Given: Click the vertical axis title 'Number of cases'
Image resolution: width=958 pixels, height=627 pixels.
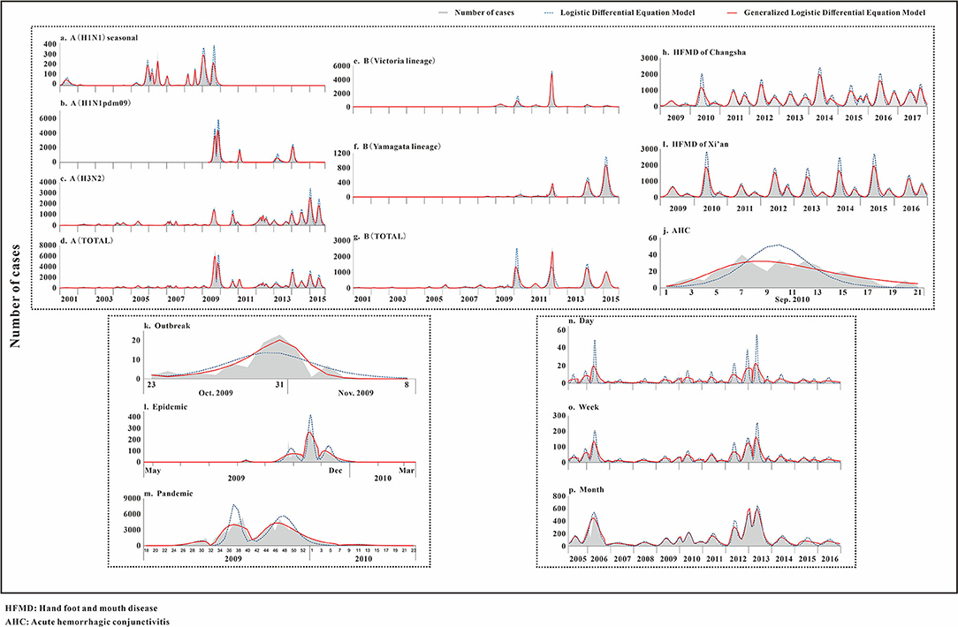Looking at the screenshot, I should [15, 296].
